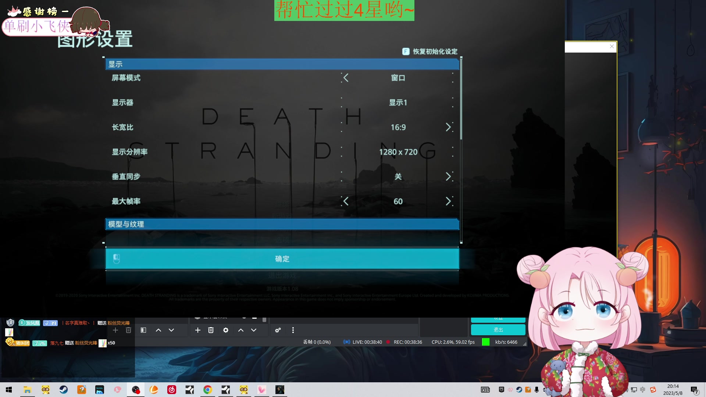Switch IME using the 中 indicator
Screen dimensions: 706x397
643,390
